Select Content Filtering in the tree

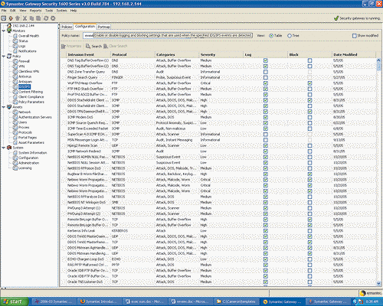31,92
